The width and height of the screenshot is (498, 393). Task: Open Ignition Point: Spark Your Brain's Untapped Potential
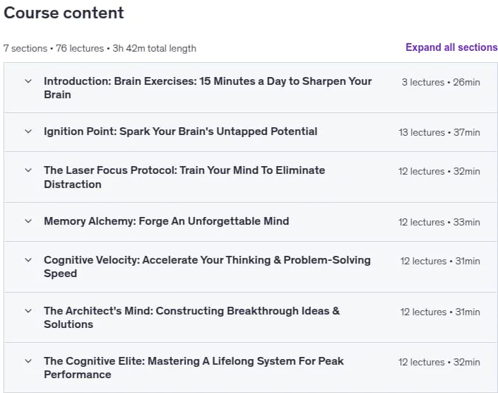[180, 131]
